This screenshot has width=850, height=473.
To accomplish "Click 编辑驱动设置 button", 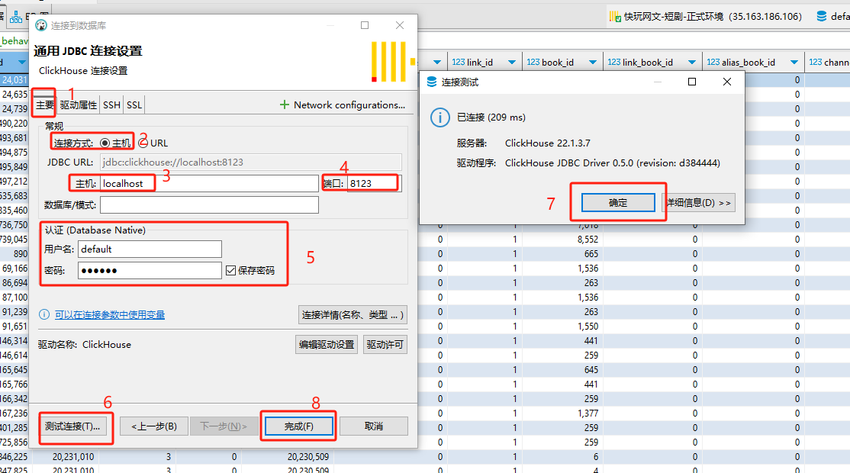I will 327,345.
